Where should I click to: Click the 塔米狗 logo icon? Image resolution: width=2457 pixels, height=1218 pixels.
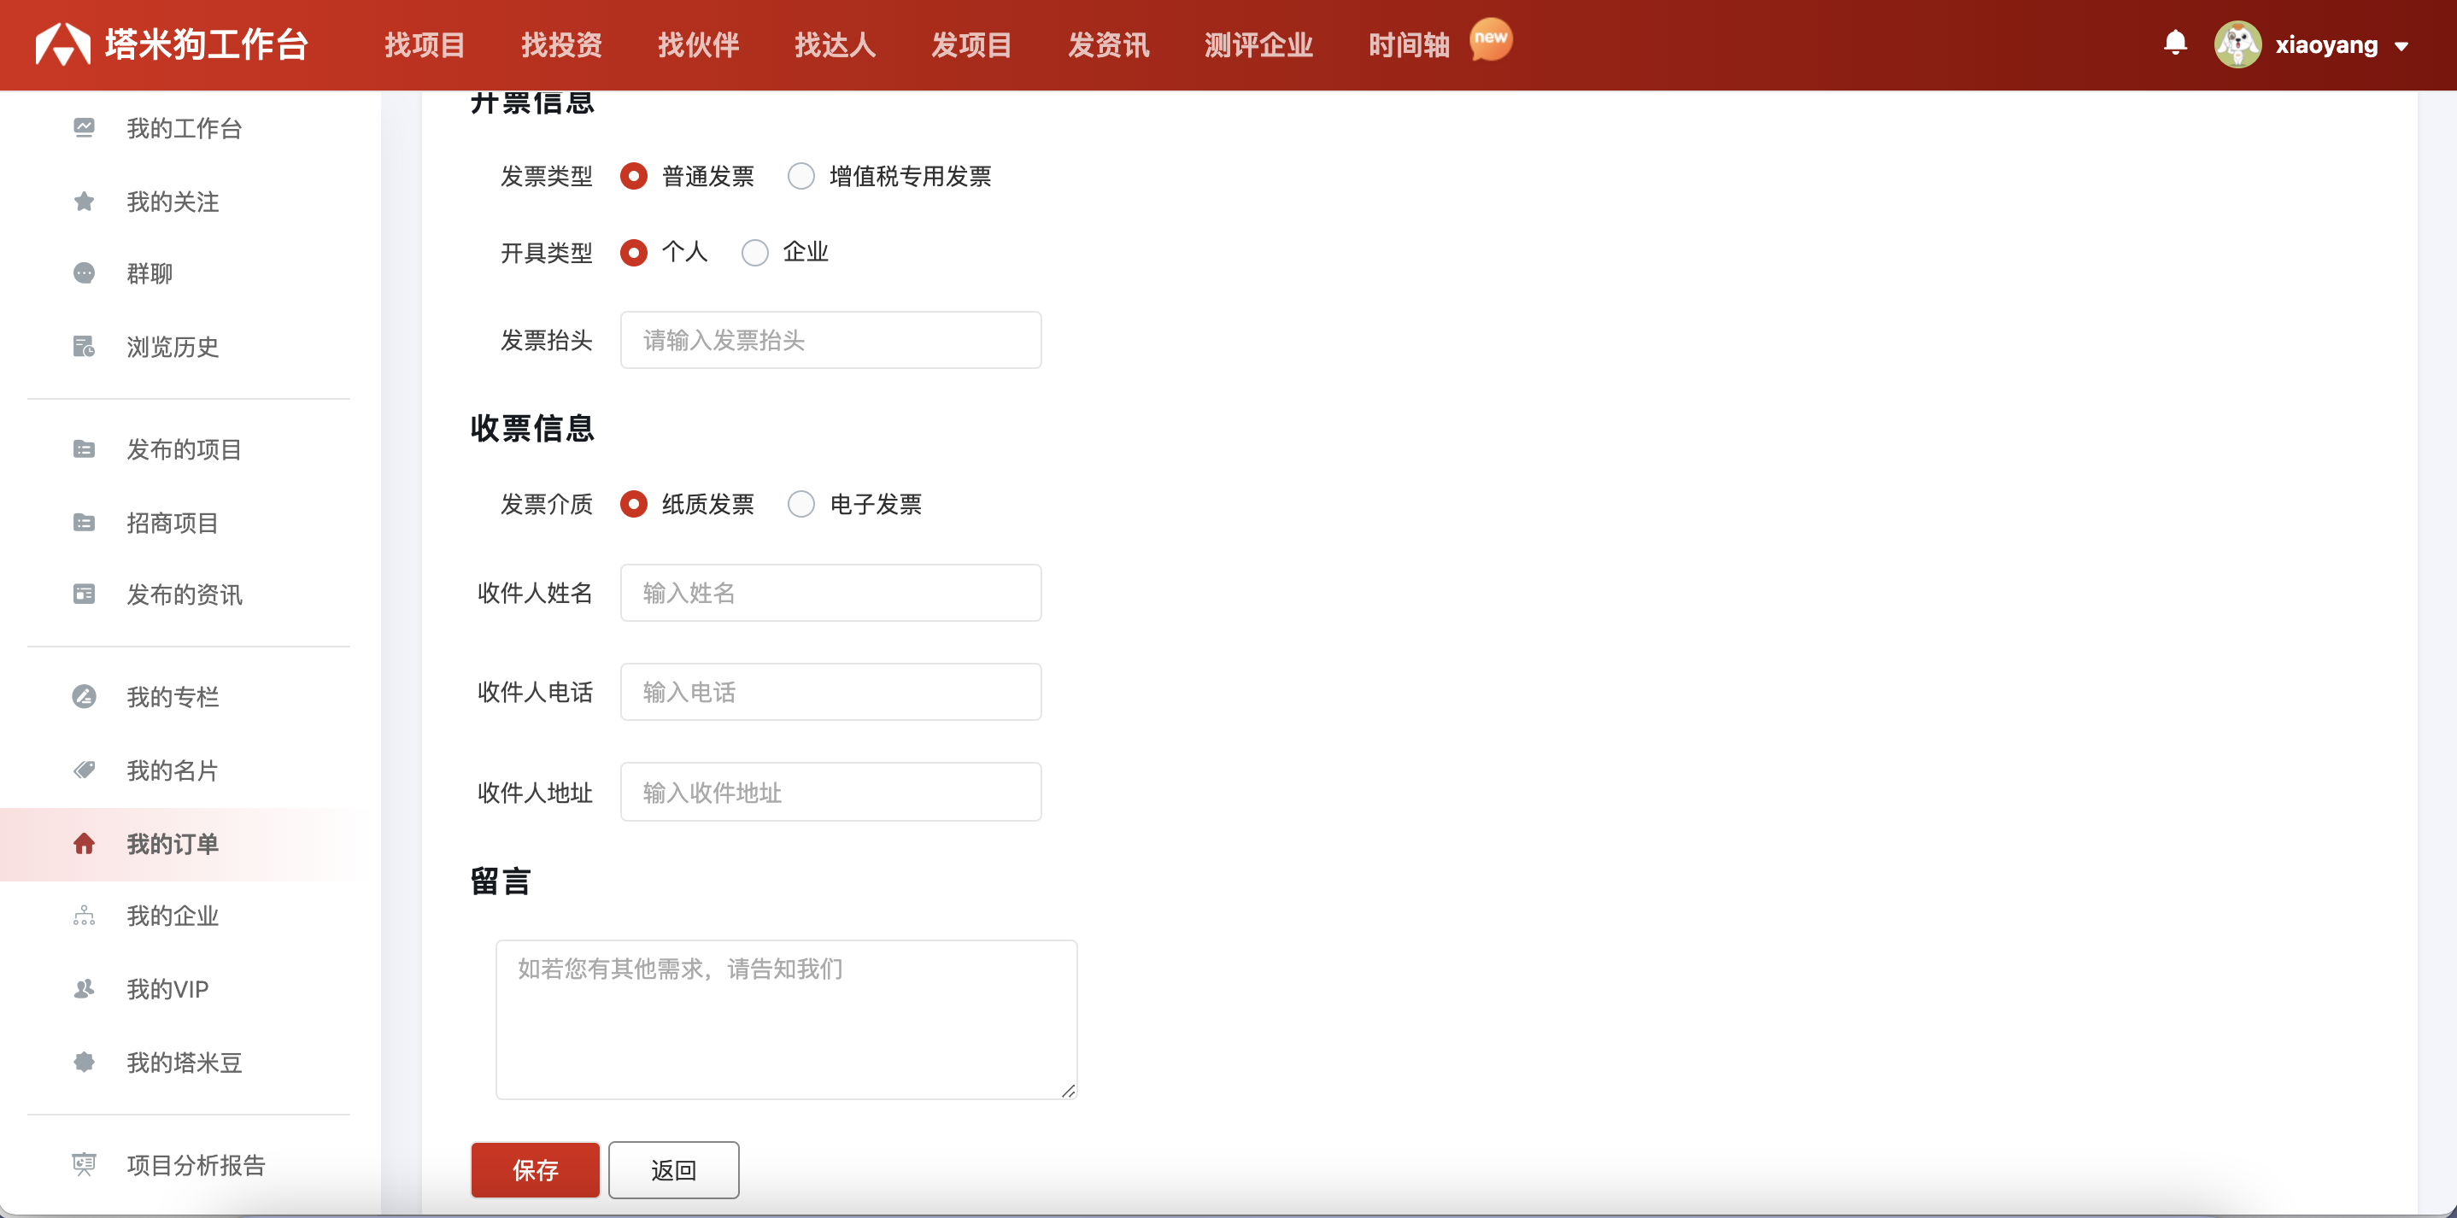63,44
